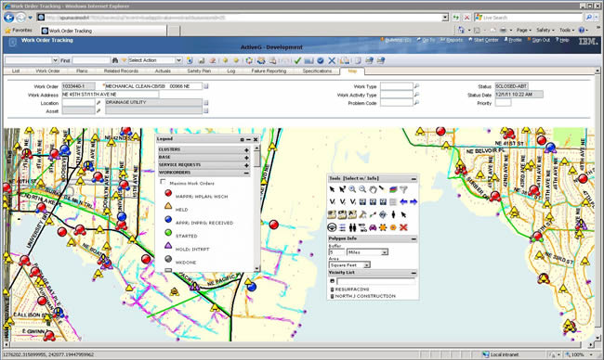Click the green checkmark toolbar icon
The image size is (604, 360).
pos(297,60)
